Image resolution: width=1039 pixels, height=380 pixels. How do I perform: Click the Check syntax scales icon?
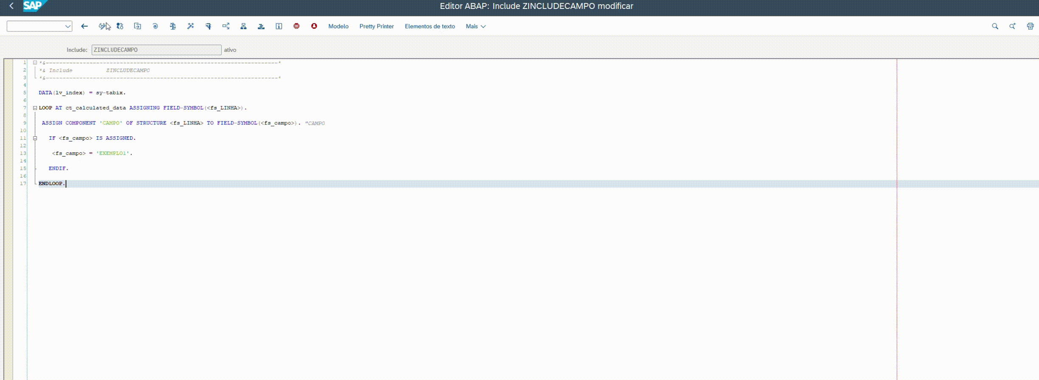pyautogui.click(x=173, y=26)
